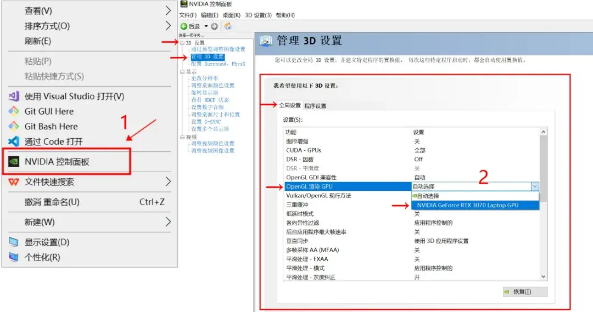Open 编辑(E) menu in NVIDIA panel
Image resolution: width=593 pixels, height=312 pixels.
pyautogui.click(x=210, y=15)
